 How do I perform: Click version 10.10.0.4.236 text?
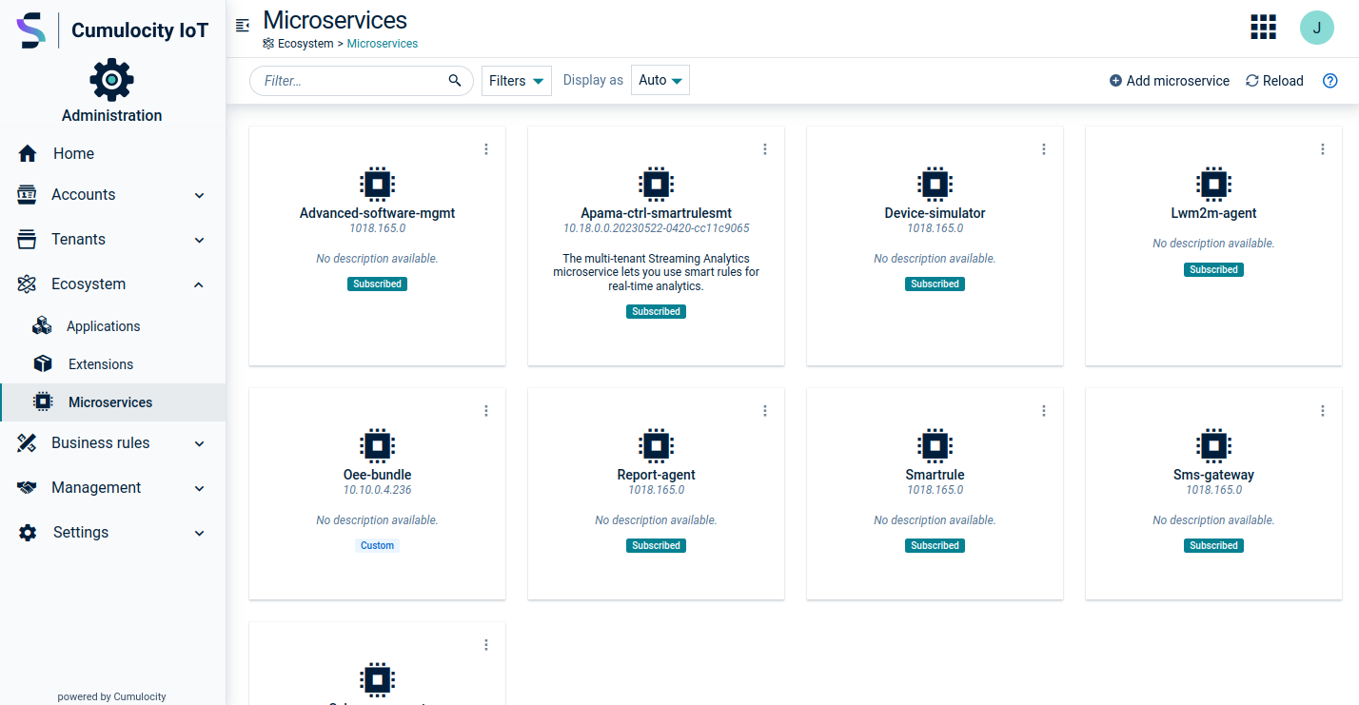point(378,490)
